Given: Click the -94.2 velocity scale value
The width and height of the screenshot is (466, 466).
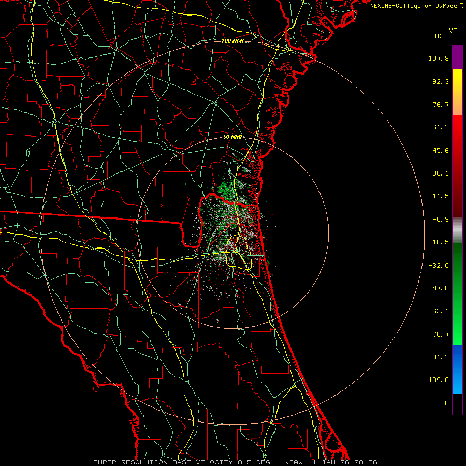Looking at the screenshot, I should pyautogui.click(x=439, y=357).
